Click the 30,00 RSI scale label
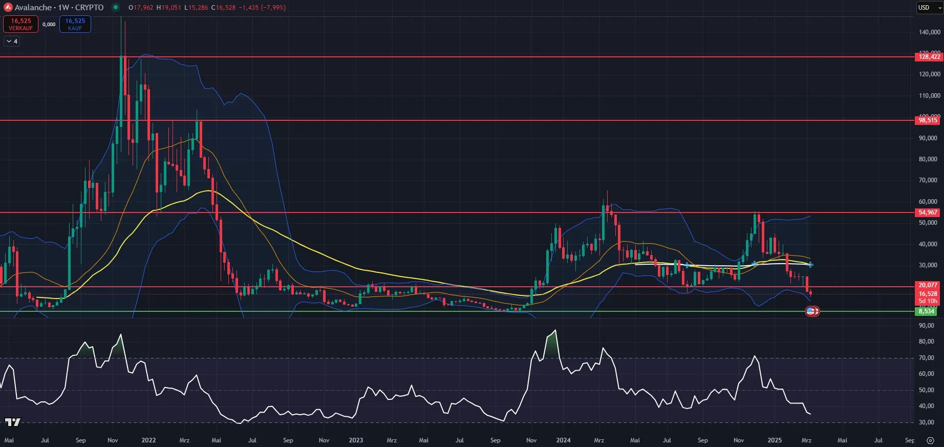Image resolution: width=944 pixels, height=447 pixels. [927, 422]
